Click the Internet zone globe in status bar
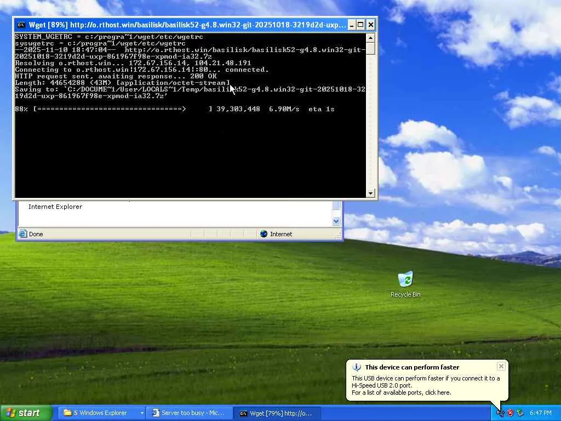Image resolution: width=561 pixels, height=421 pixels. point(264,234)
